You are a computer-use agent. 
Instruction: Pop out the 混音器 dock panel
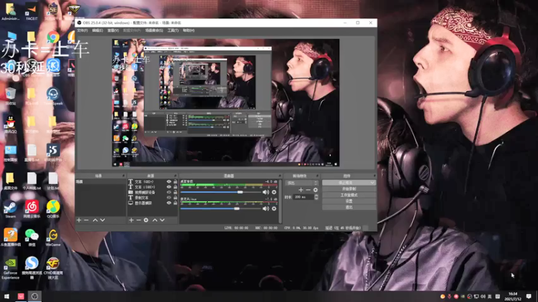[280, 176]
